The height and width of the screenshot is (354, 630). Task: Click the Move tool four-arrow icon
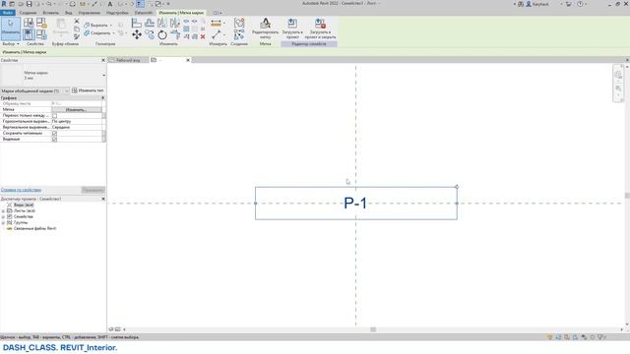137,35
